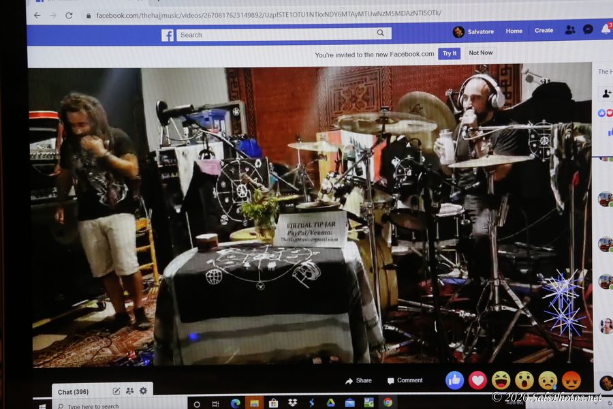Open Messenger from the top bar
The height and width of the screenshot is (409, 613).
click(x=588, y=29)
